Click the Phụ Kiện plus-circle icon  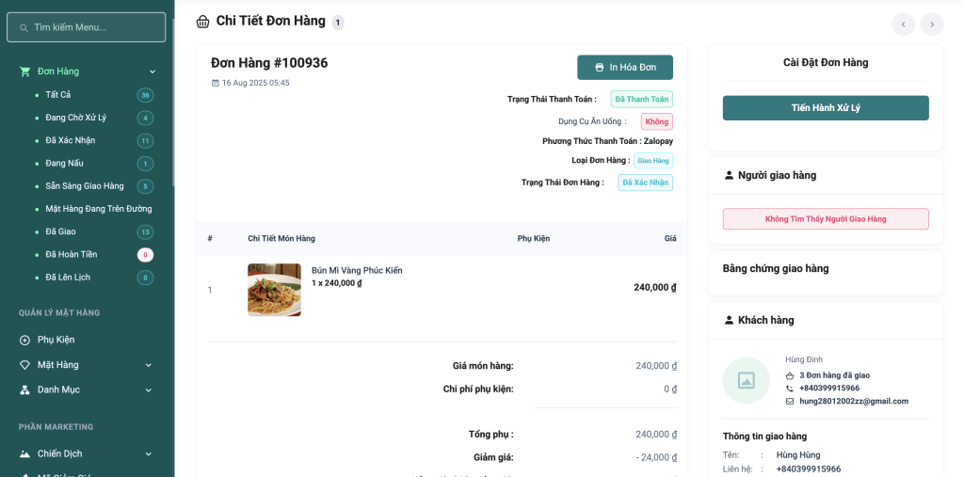[25, 340]
